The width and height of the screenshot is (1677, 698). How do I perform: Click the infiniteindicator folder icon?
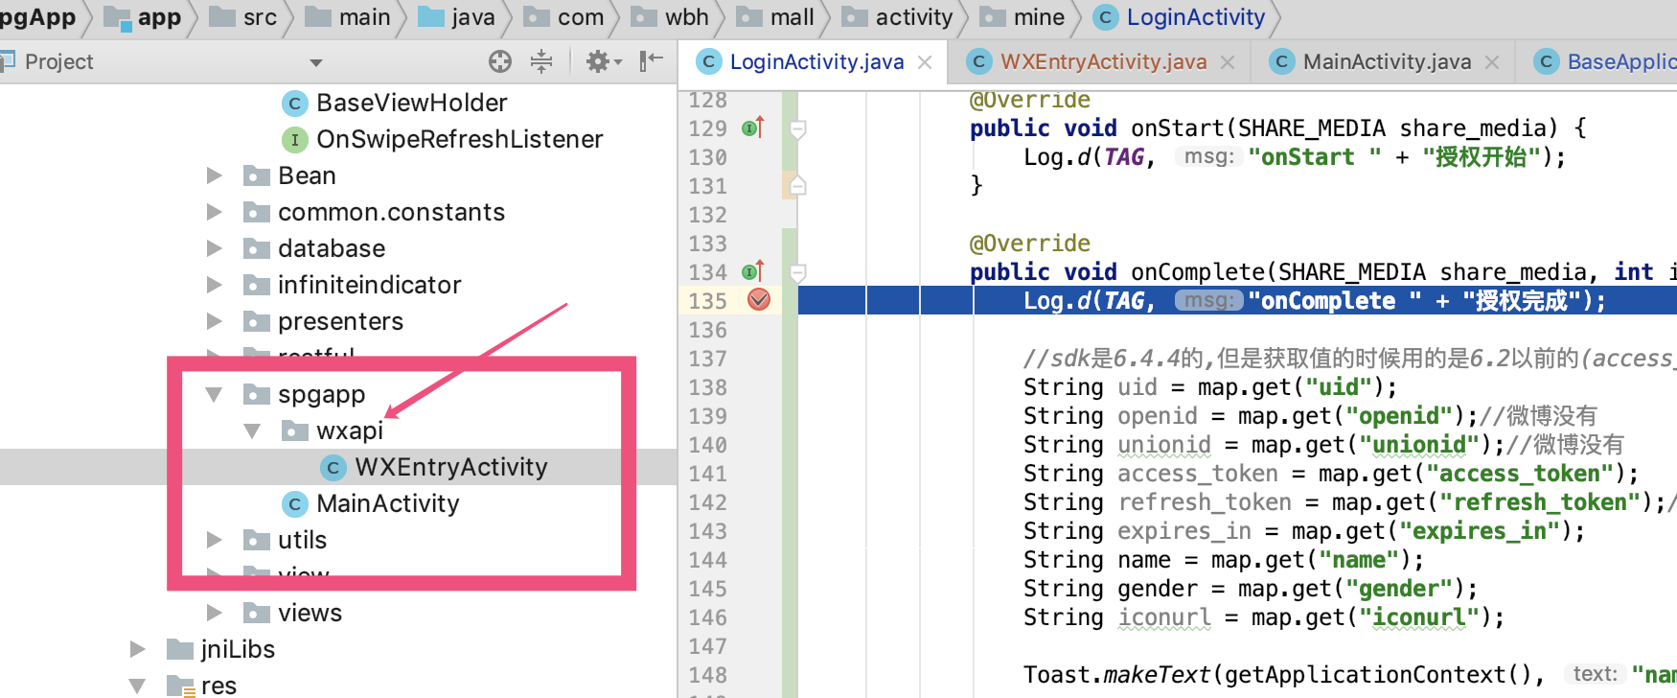[x=256, y=286]
